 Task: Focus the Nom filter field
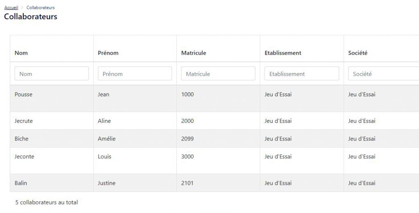tap(52, 73)
